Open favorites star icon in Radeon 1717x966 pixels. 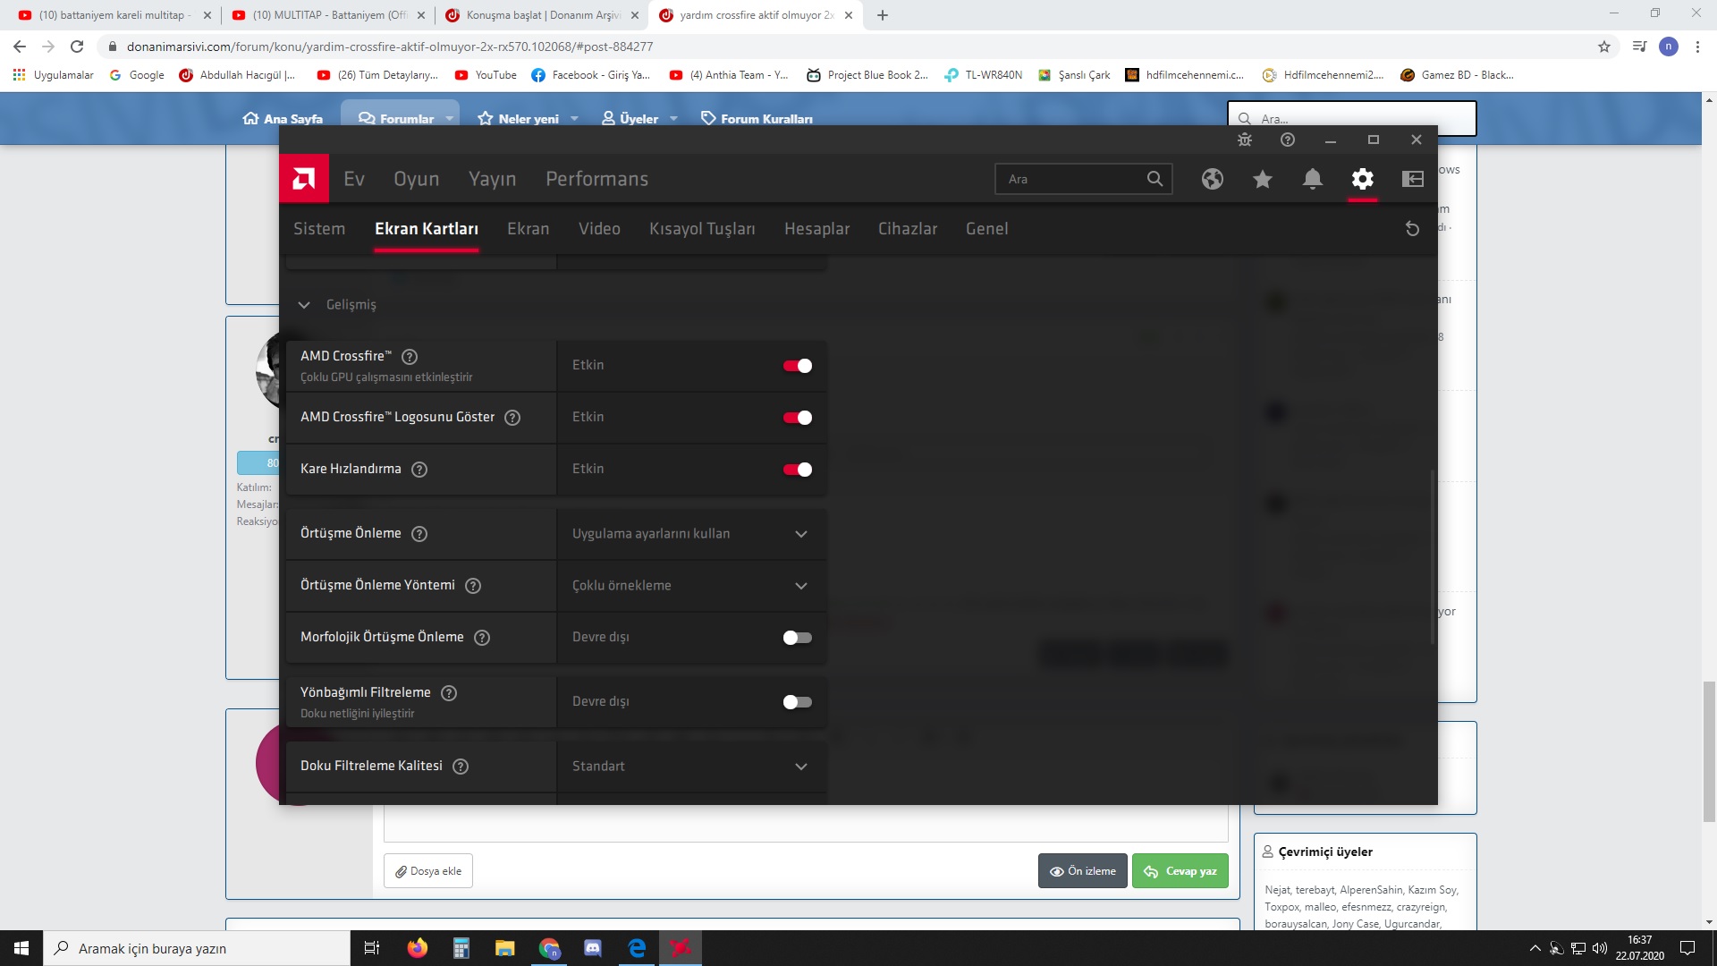1262,179
